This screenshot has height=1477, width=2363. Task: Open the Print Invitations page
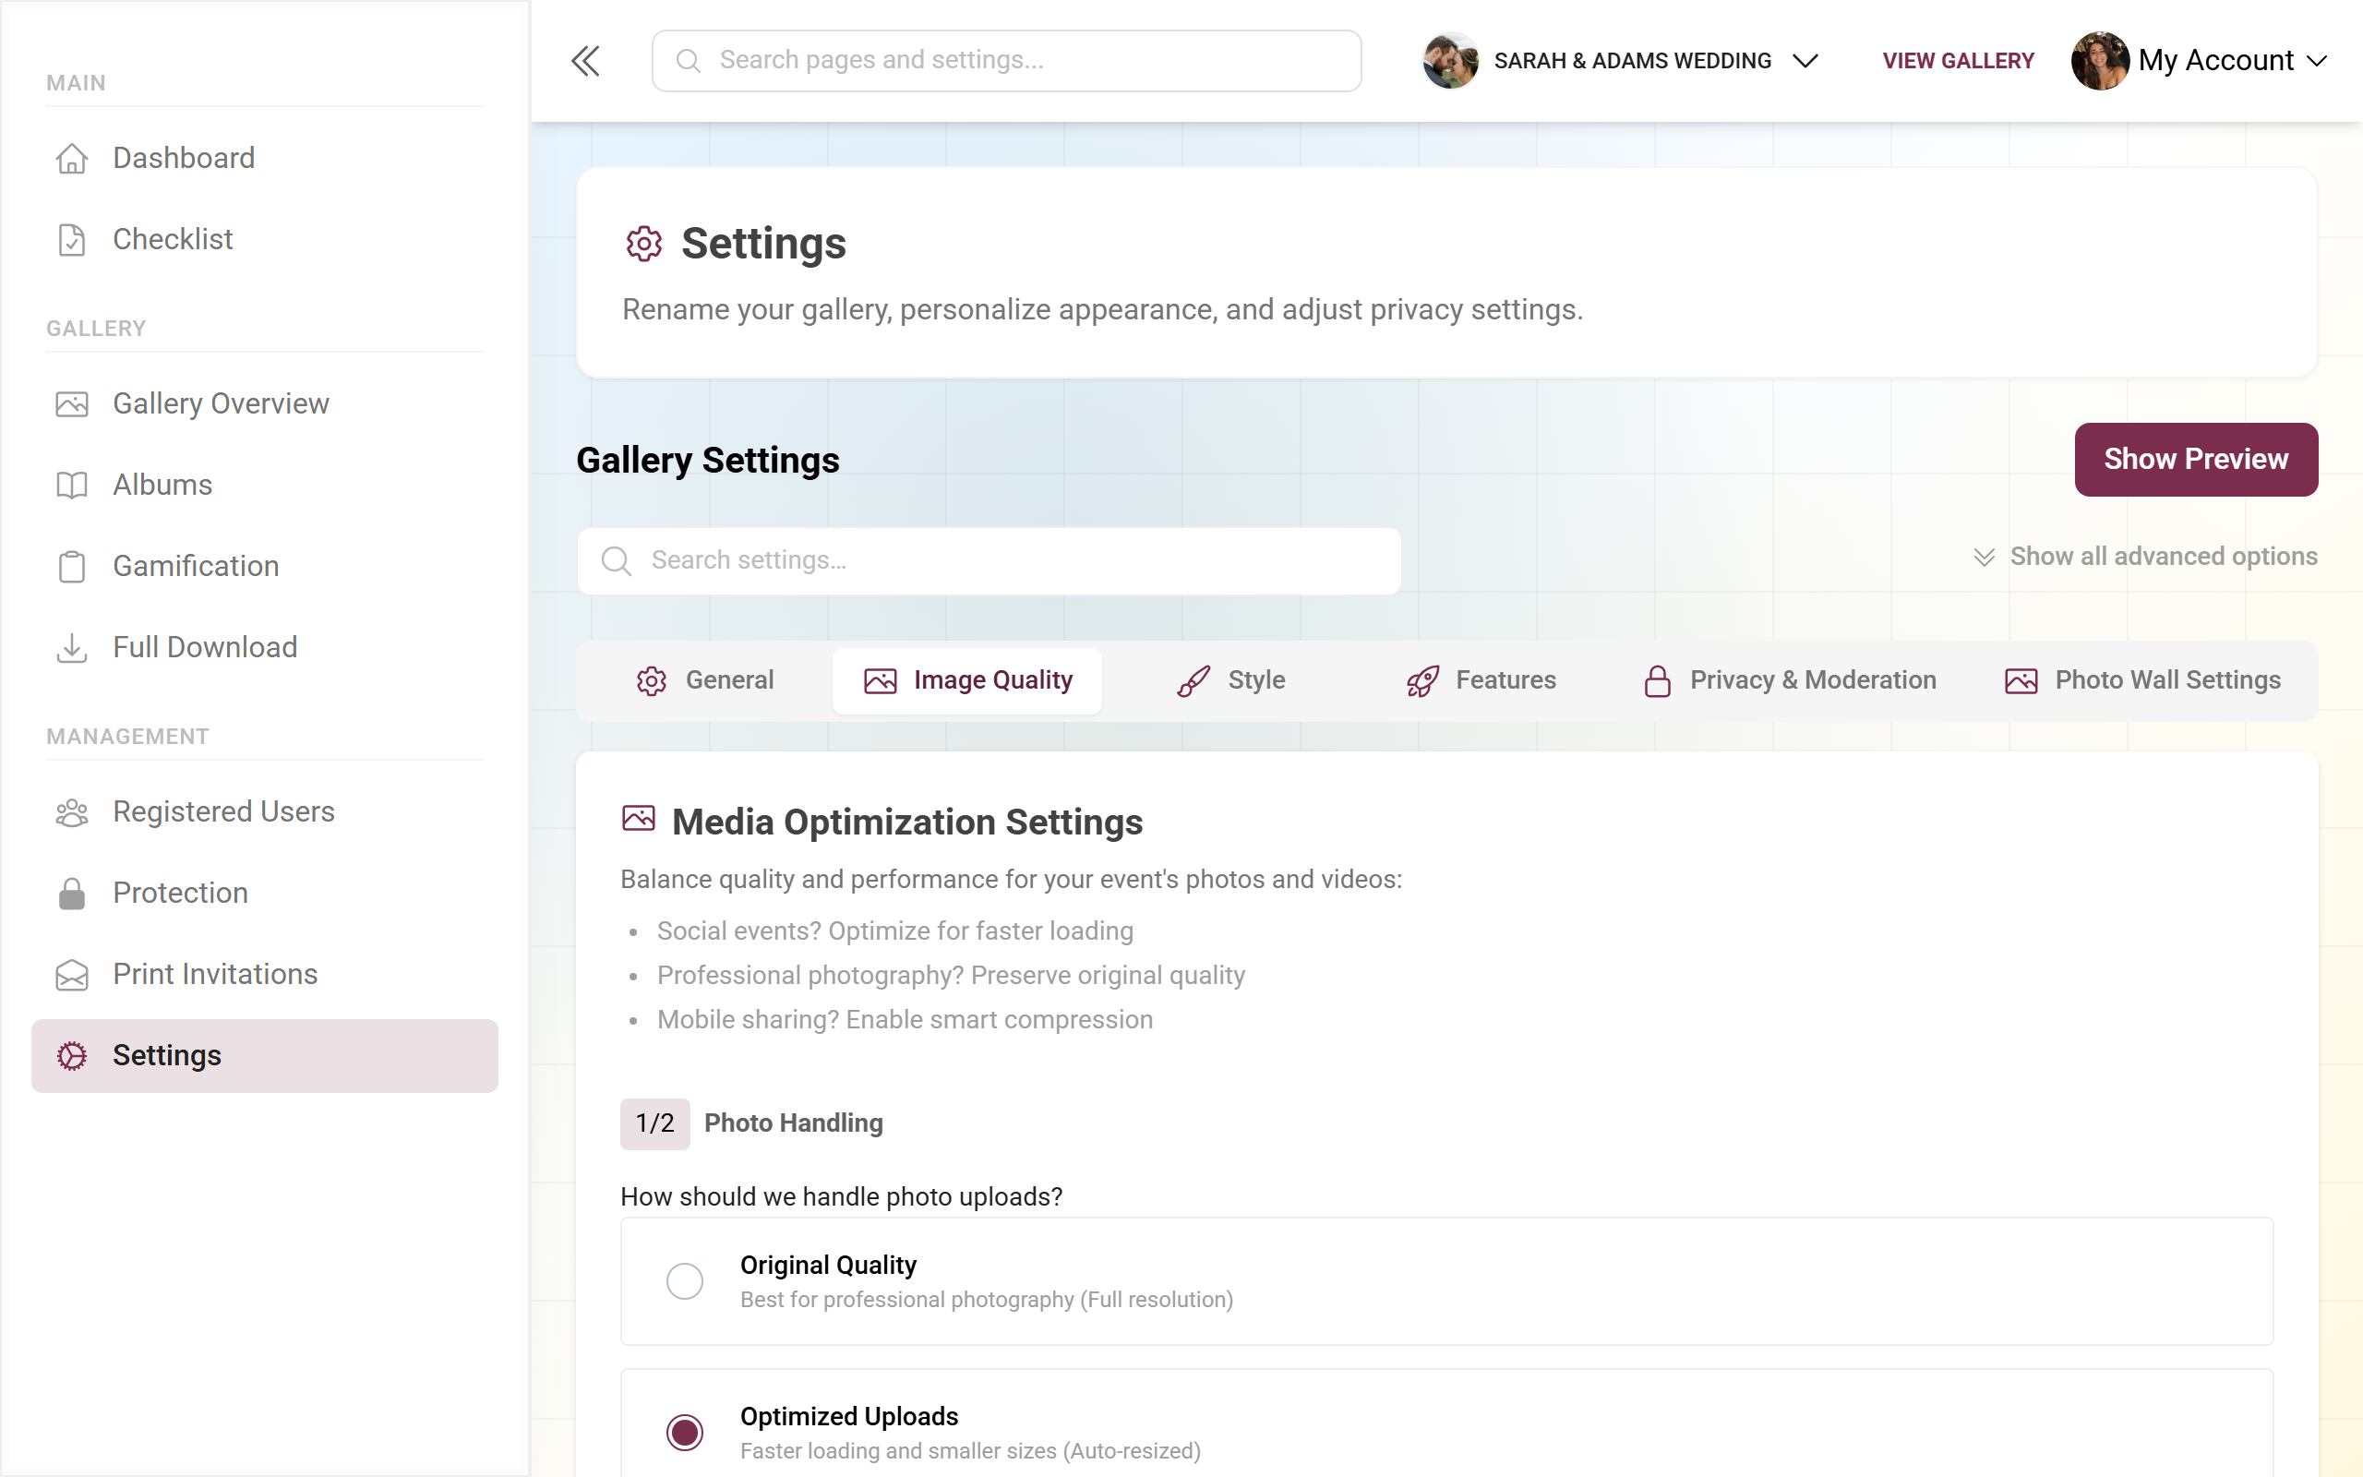tap(265, 974)
